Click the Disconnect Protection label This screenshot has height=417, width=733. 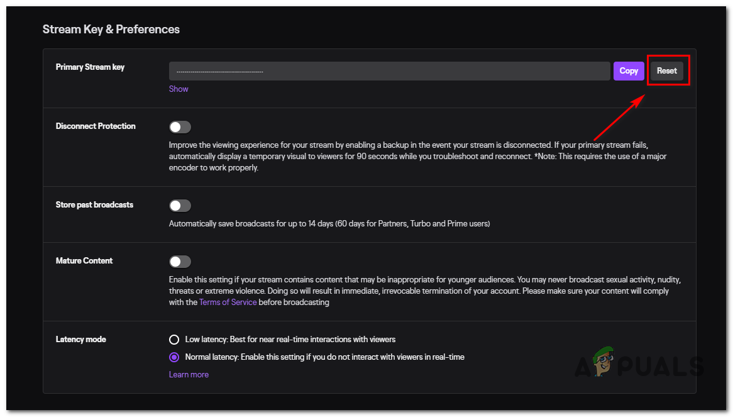click(96, 126)
